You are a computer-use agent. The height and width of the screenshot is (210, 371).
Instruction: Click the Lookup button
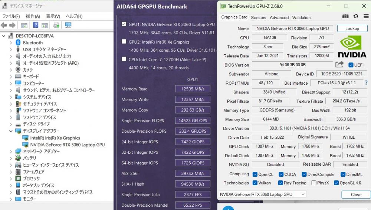[352, 28]
